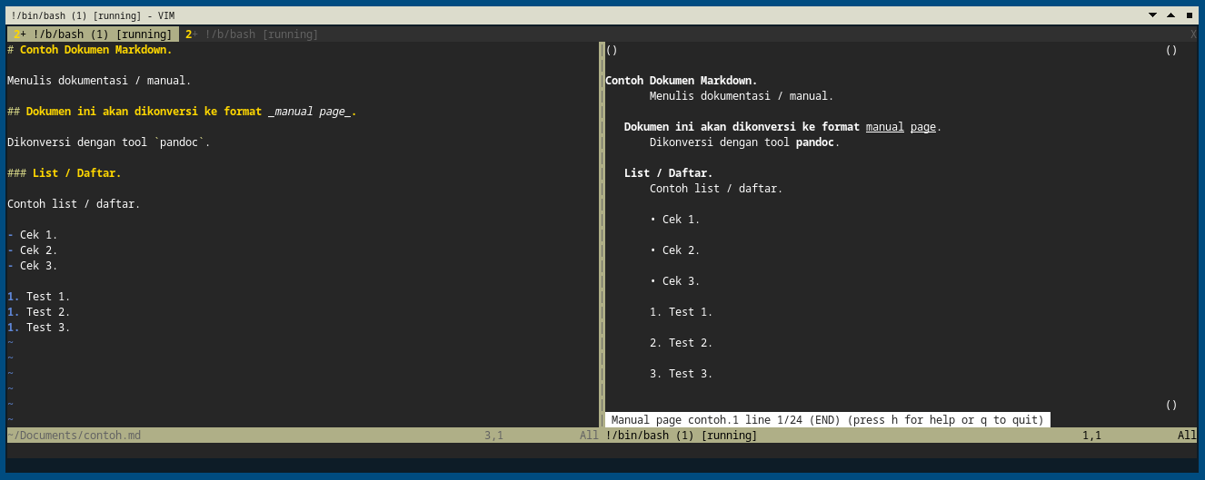Click the '- Cek 1.' list item in editor

pyautogui.click(x=33, y=235)
